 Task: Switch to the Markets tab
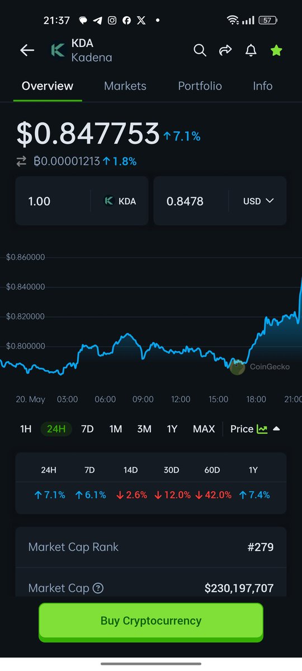pos(125,86)
